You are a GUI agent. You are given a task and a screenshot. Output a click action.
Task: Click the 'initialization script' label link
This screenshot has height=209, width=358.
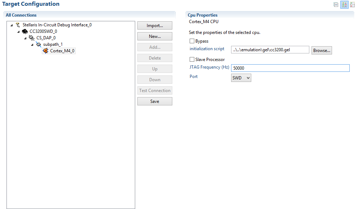click(207, 49)
